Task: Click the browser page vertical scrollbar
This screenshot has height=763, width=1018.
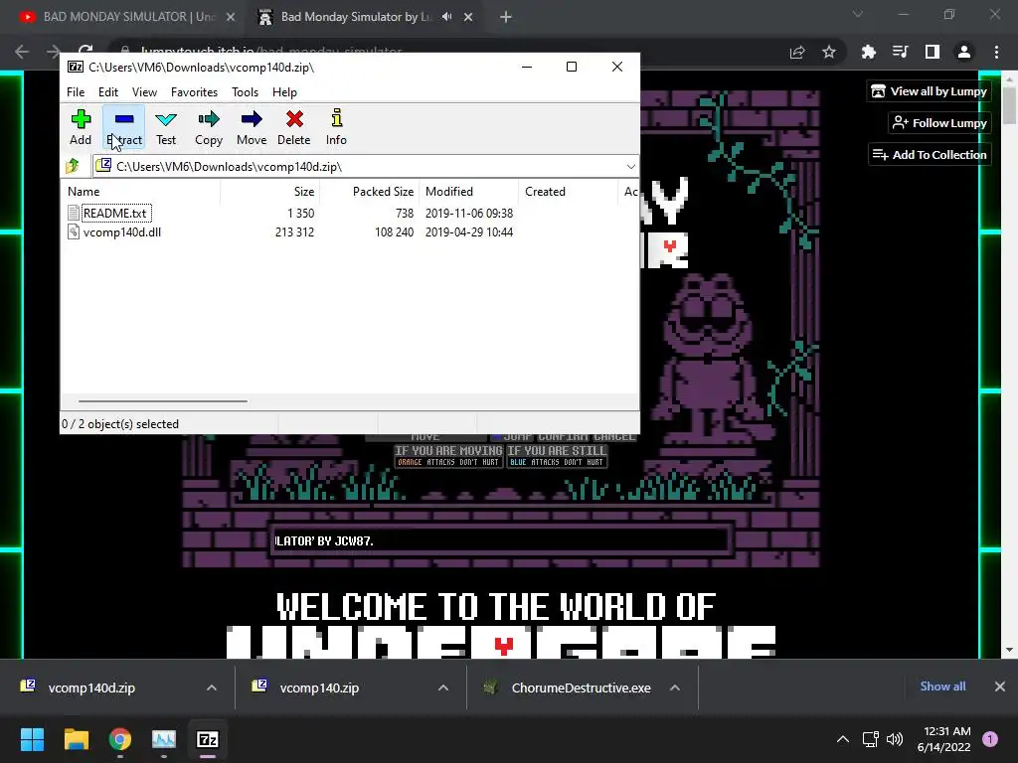Action: tap(1010, 104)
